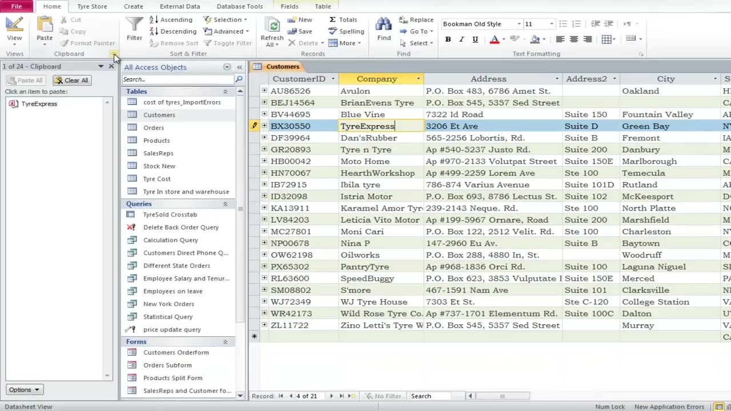Go to last record navigation arrow

342,396
